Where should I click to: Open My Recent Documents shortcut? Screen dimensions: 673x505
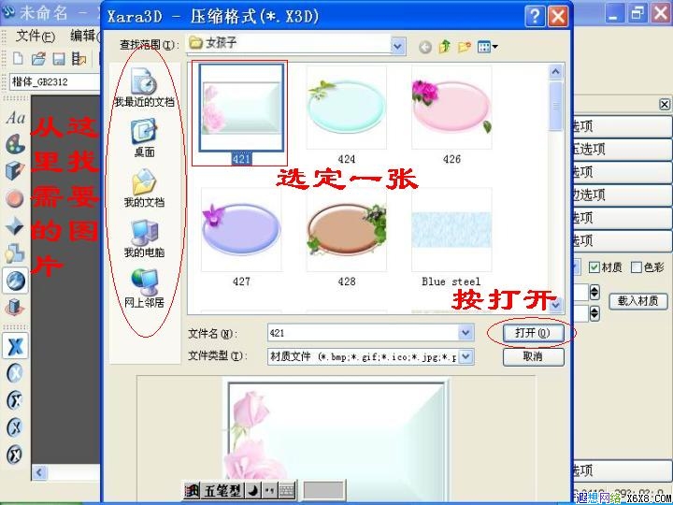[144, 87]
